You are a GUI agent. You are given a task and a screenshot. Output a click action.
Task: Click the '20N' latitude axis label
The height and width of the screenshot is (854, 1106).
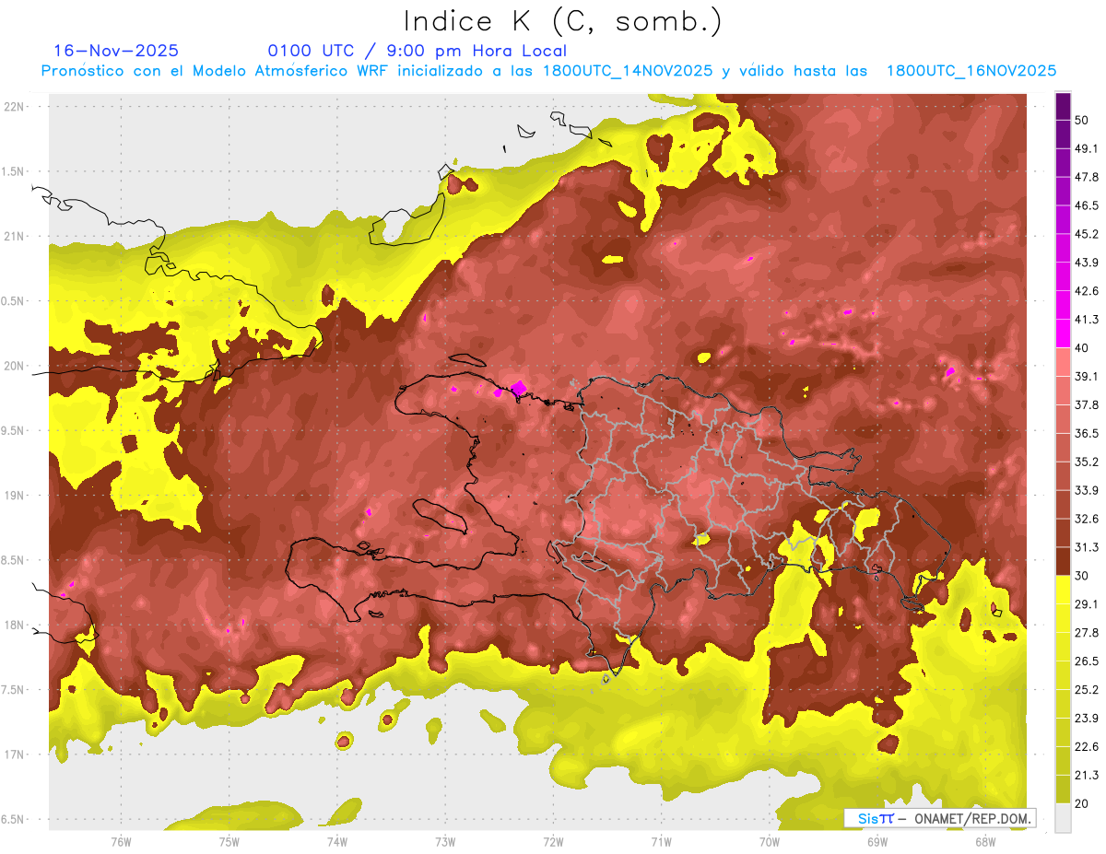(16, 366)
